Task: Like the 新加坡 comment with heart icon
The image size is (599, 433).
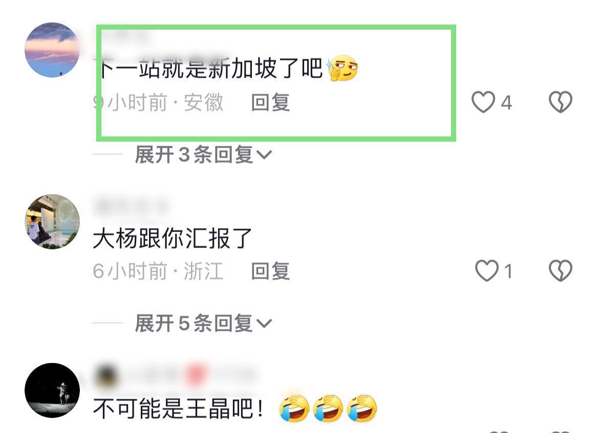Action: coord(483,102)
